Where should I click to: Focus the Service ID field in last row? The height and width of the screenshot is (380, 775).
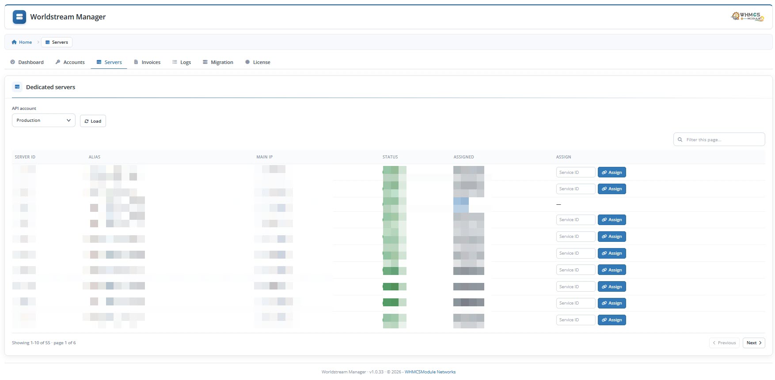click(576, 320)
